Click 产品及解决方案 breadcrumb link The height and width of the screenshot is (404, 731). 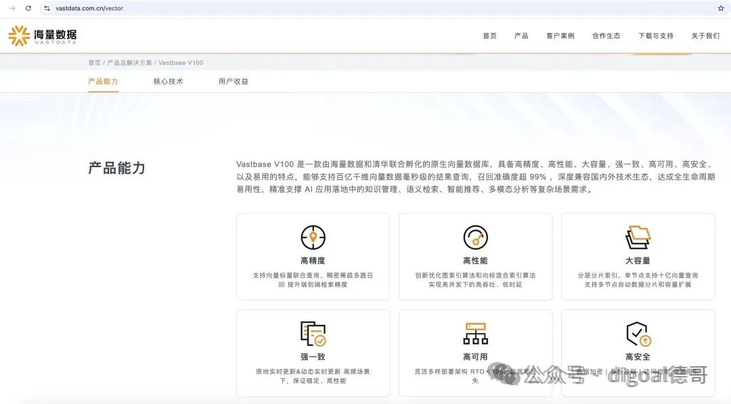129,62
